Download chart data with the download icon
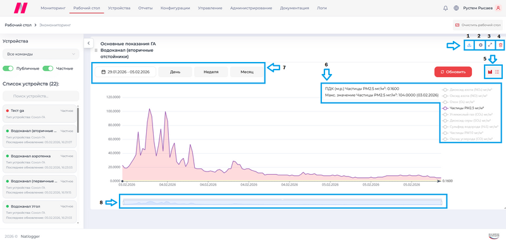Viewport: 506px width, 243px height. (469, 45)
